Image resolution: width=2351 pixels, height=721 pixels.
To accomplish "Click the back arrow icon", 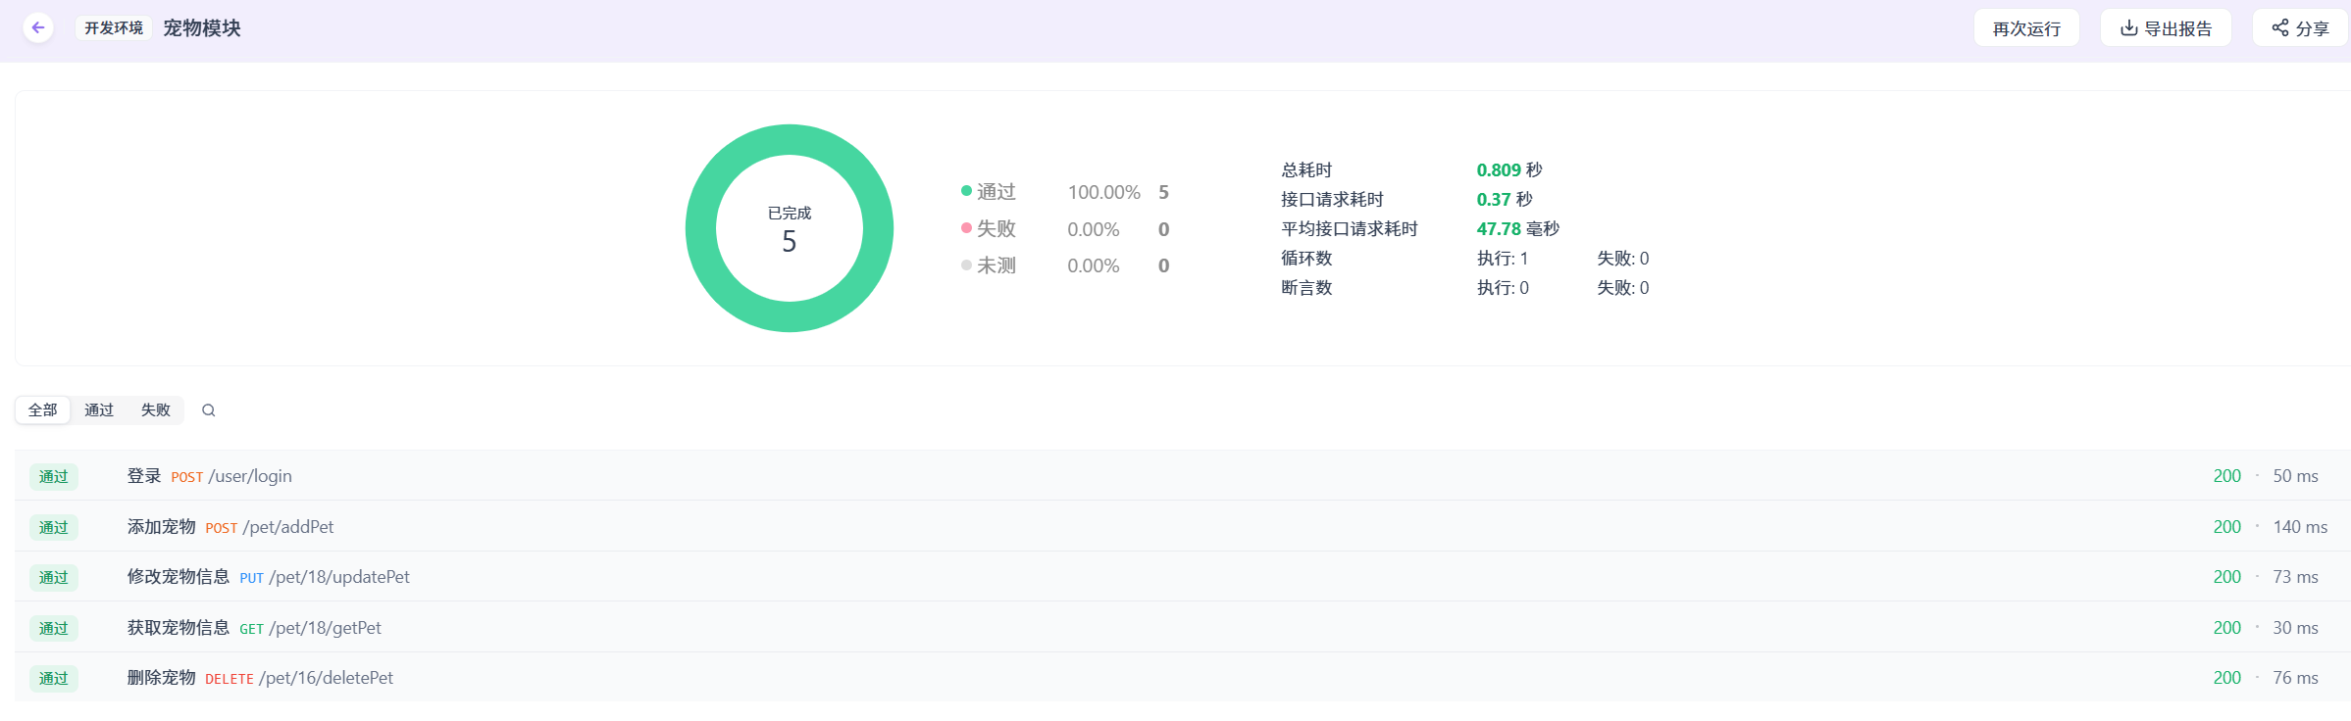I will (38, 27).
